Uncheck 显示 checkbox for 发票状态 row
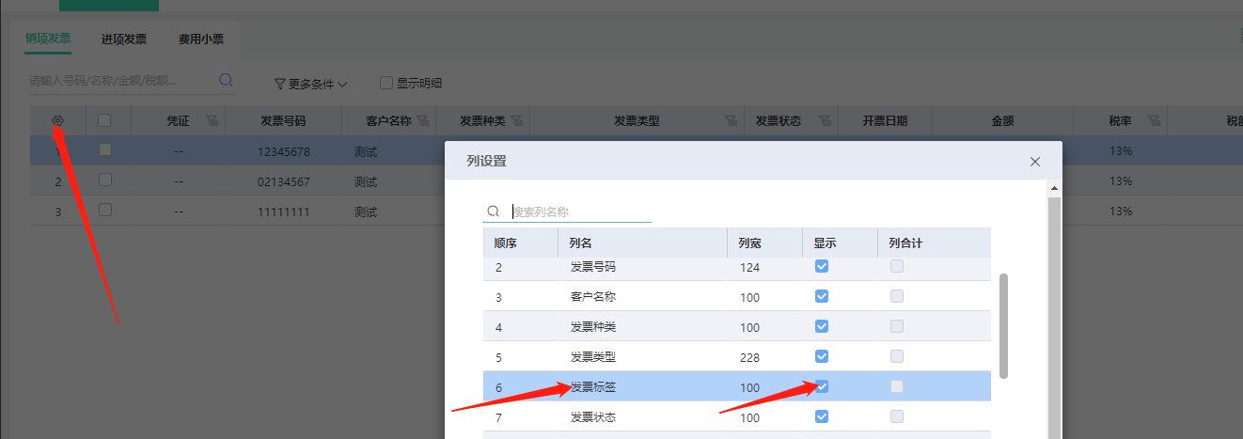 click(822, 416)
